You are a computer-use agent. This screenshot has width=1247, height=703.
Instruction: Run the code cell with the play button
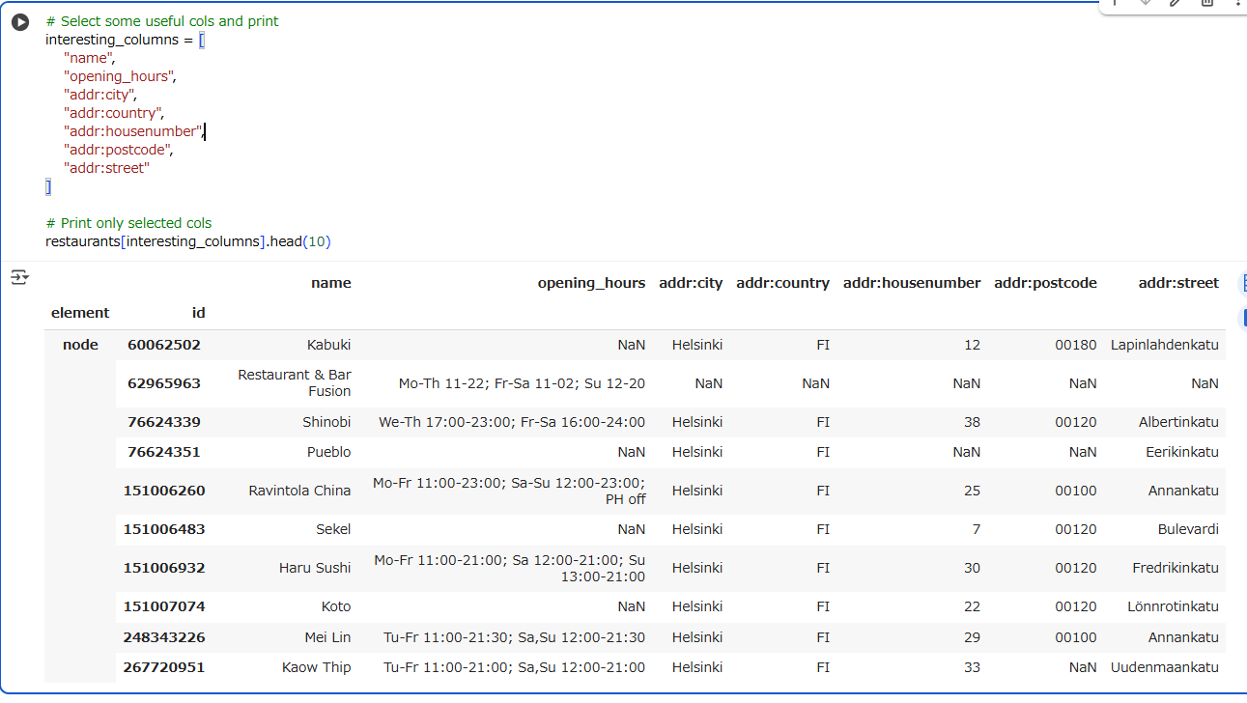pyautogui.click(x=20, y=22)
